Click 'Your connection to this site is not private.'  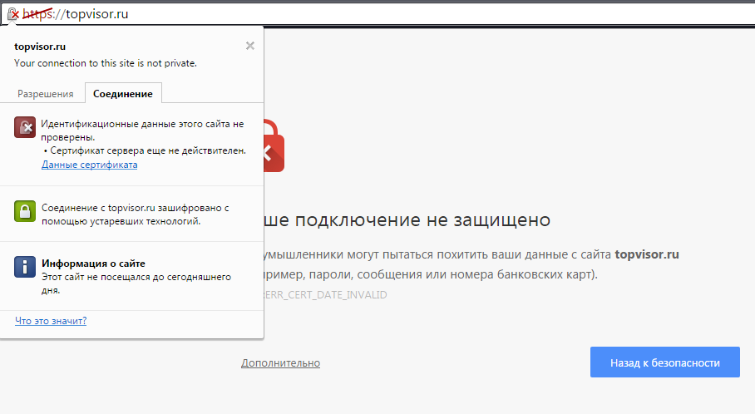(106, 63)
